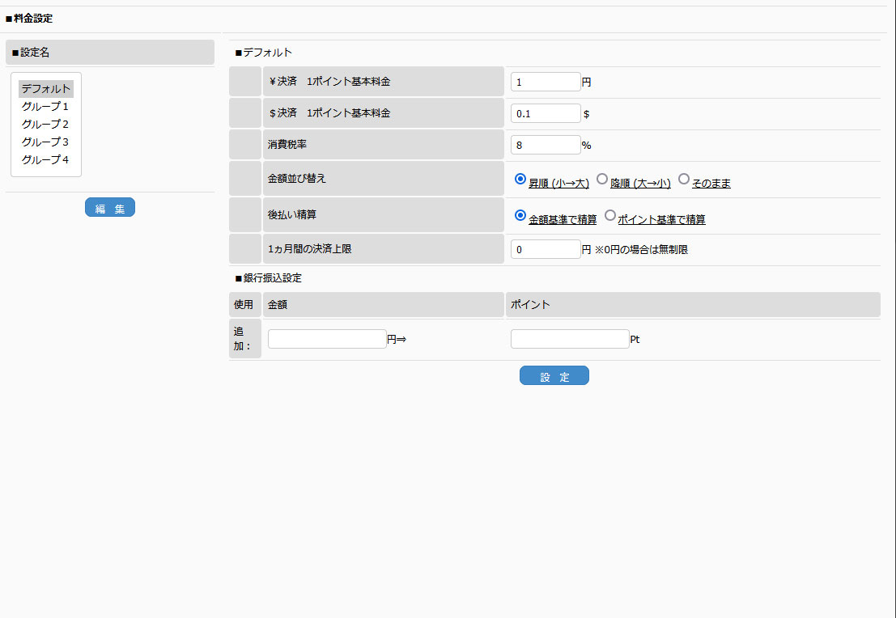The image size is (896, 618).
Task: Click the 消費税率 percentage field
Action: [x=546, y=145]
